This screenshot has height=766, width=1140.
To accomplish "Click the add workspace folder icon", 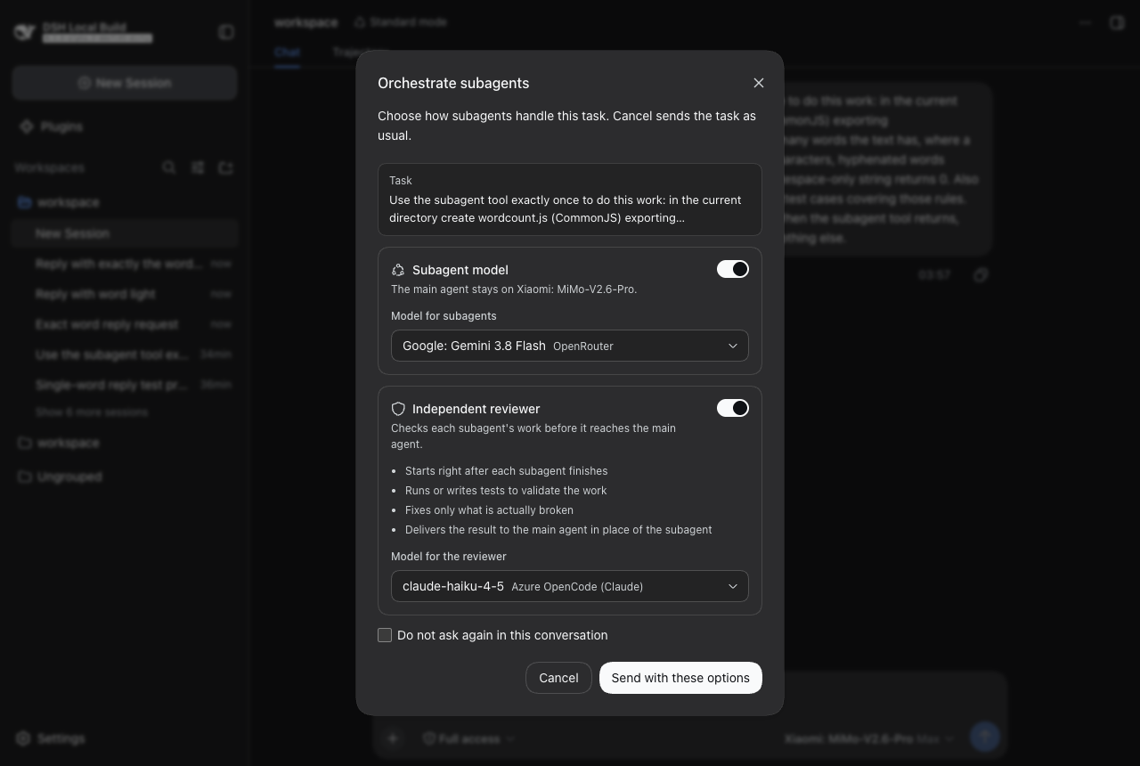I will point(226,167).
